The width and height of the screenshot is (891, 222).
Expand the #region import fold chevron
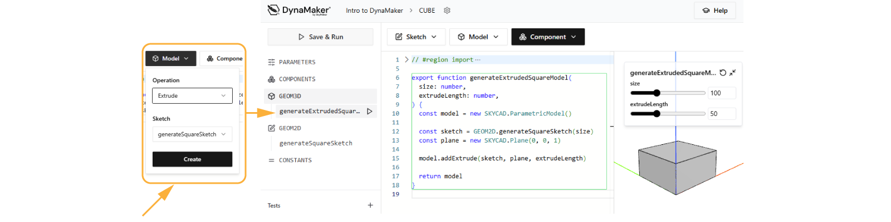(x=407, y=59)
